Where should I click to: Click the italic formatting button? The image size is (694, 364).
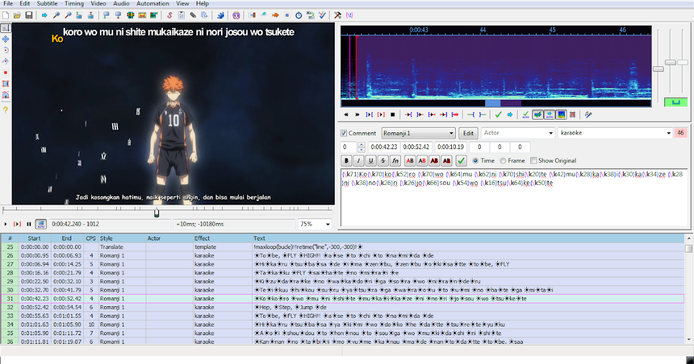click(359, 161)
